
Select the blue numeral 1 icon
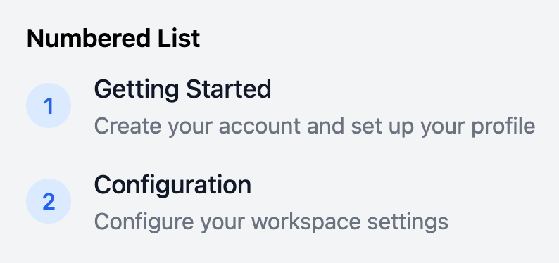tap(49, 106)
